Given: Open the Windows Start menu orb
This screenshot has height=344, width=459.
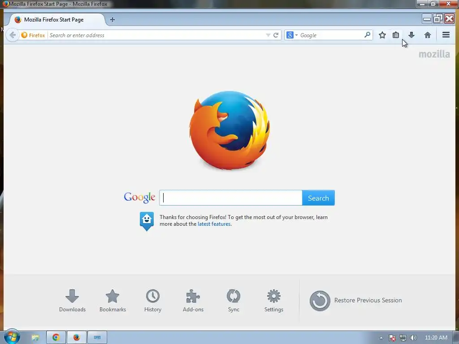Looking at the screenshot, I should [x=12, y=337].
